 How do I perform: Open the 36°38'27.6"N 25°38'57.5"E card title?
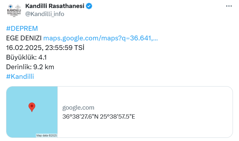[99, 117]
